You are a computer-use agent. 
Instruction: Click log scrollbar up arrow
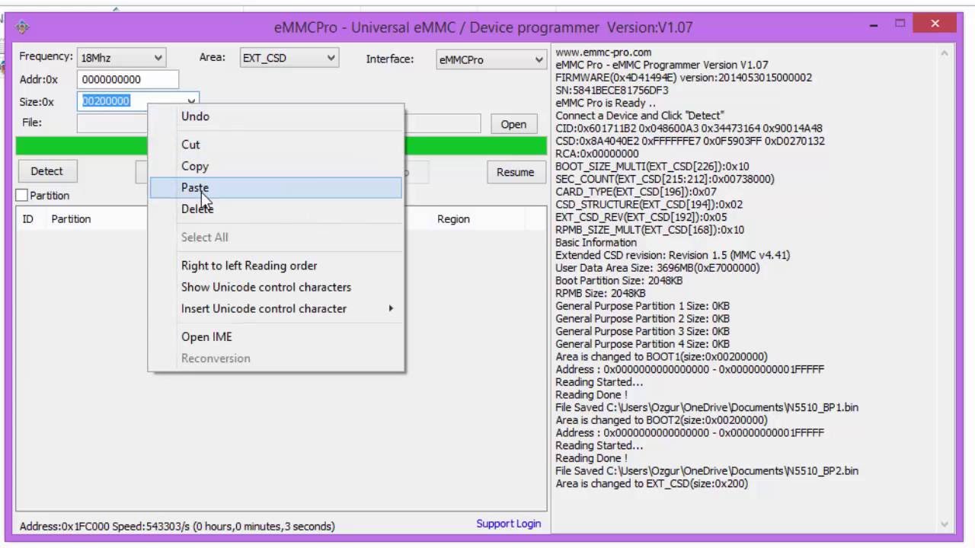[945, 53]
